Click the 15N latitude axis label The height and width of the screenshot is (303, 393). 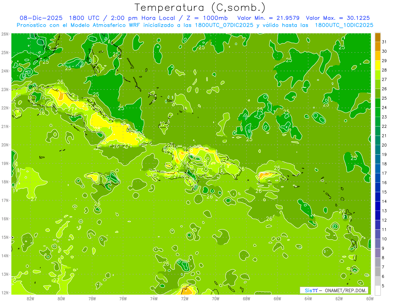[x=5, y=237]
